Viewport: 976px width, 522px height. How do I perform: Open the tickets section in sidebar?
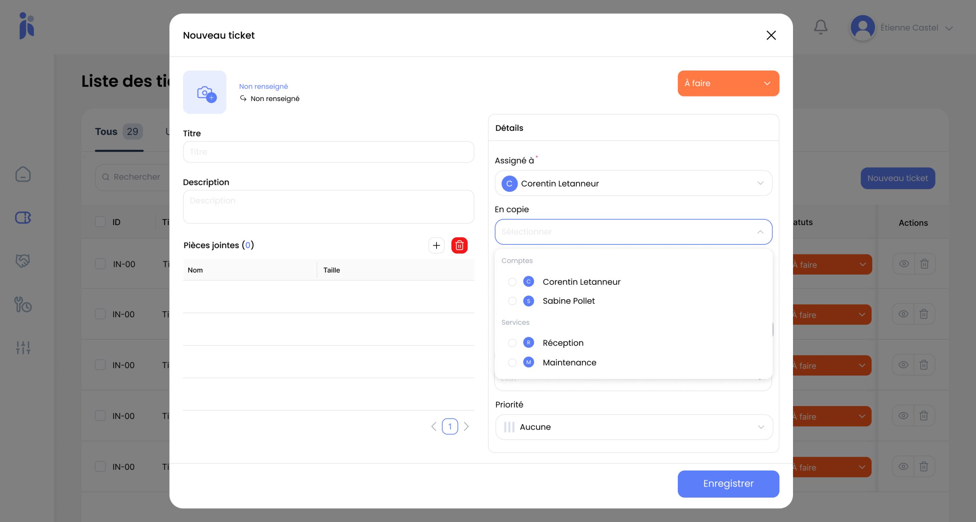pos(23,218)
